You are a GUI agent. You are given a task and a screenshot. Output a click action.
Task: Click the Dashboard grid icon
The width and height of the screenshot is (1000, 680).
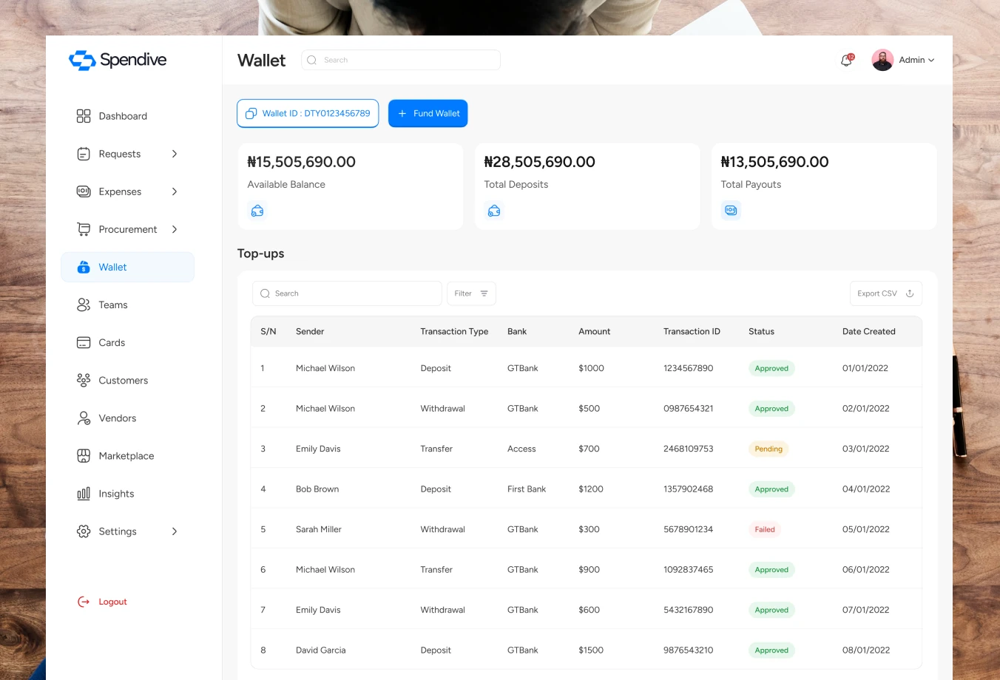pos(84,116)
